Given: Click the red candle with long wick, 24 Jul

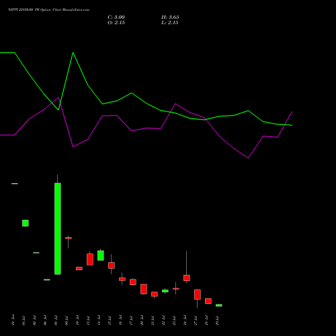Looking at the screenshot, I should coord(187,278).
